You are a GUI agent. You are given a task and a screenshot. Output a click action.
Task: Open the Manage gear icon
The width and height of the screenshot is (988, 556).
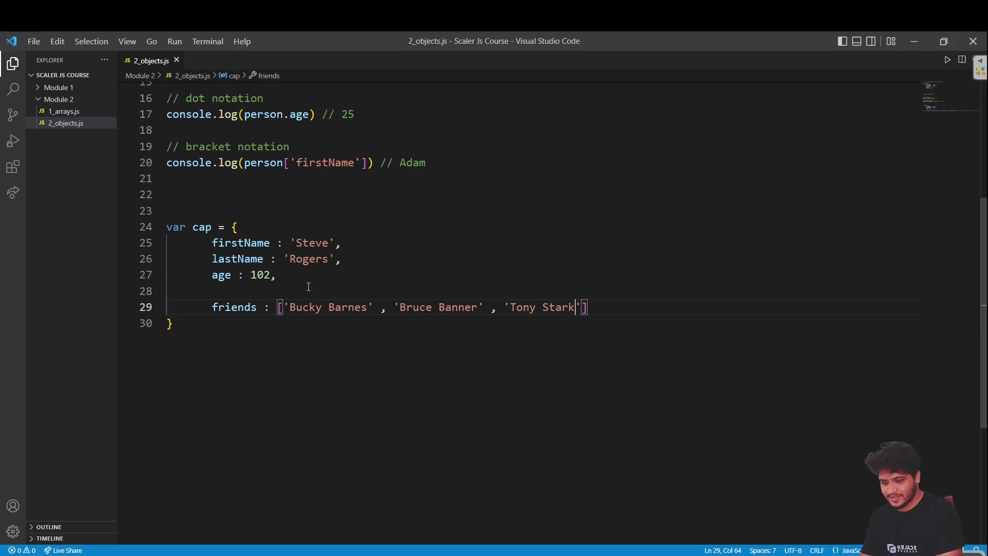tap(13, 531)
